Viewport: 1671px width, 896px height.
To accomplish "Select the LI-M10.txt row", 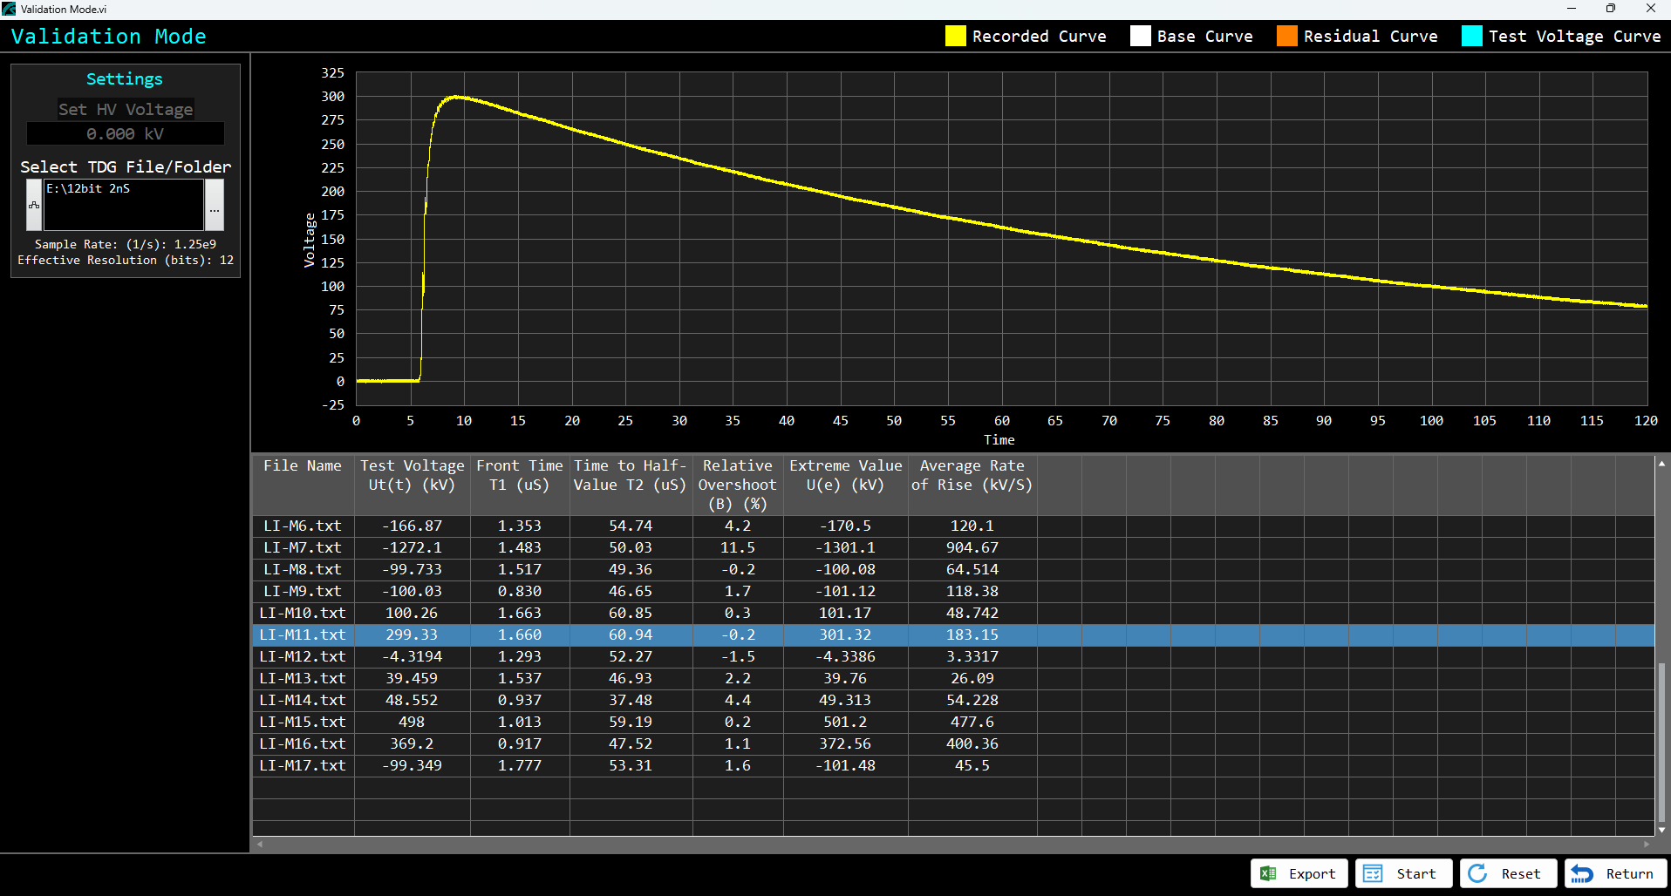I will 953,613.
